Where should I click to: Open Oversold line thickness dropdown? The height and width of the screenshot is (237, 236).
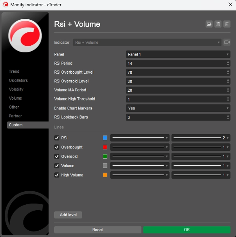point(201,156)
